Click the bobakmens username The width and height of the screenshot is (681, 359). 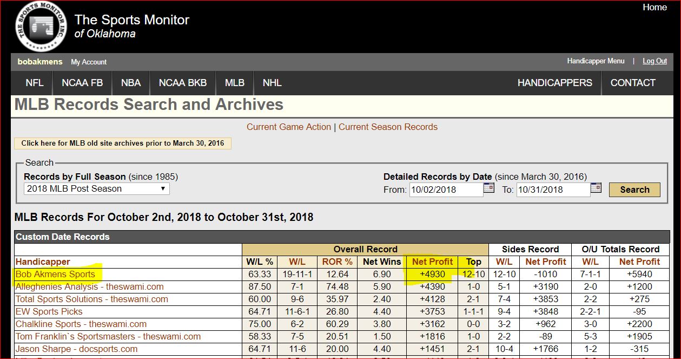(40, 62)
